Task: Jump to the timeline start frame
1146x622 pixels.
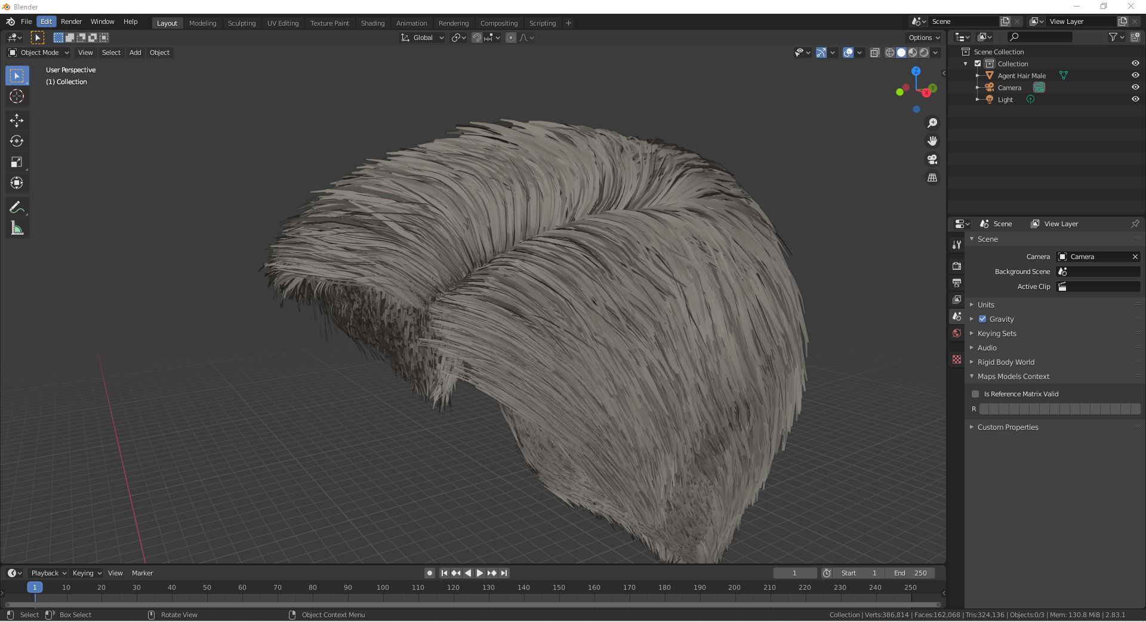Action: tap(444, 573)
